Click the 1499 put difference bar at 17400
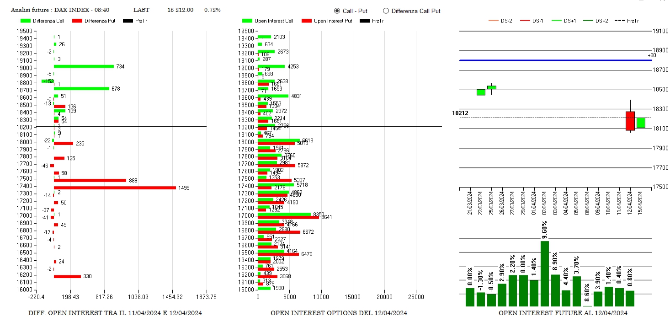 click(x=115, y=188)
